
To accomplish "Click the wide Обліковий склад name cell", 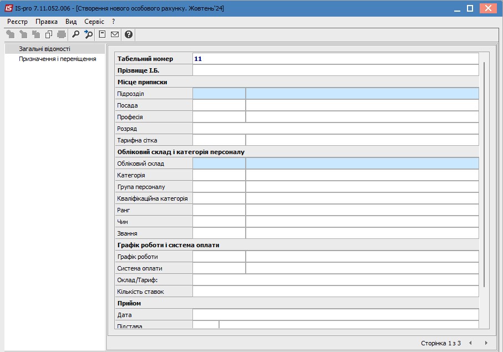I will [x=362, y=164].
